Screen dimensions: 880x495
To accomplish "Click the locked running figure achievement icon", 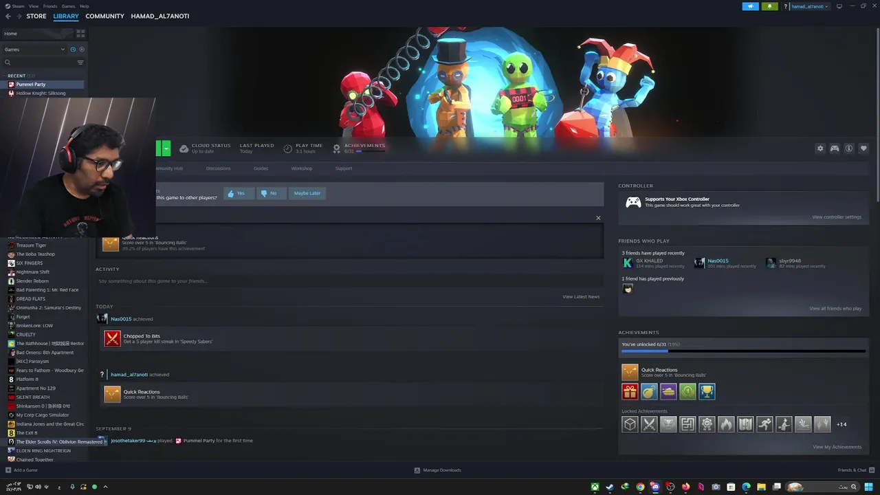I will (x=764, y=424).
